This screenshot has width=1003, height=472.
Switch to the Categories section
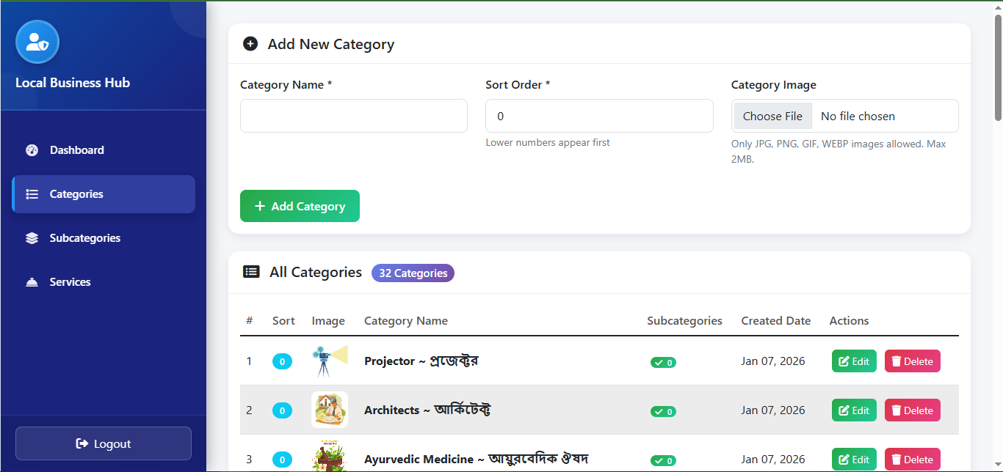click(x=76, y=193)
